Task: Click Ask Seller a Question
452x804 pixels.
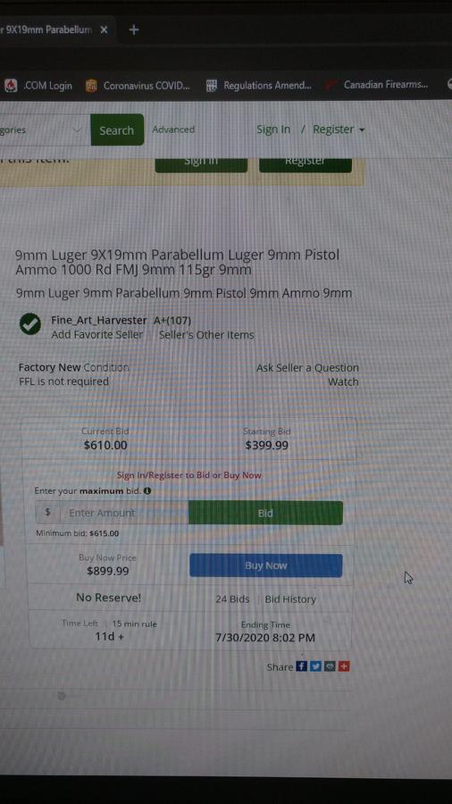Action: click(307, 368)
